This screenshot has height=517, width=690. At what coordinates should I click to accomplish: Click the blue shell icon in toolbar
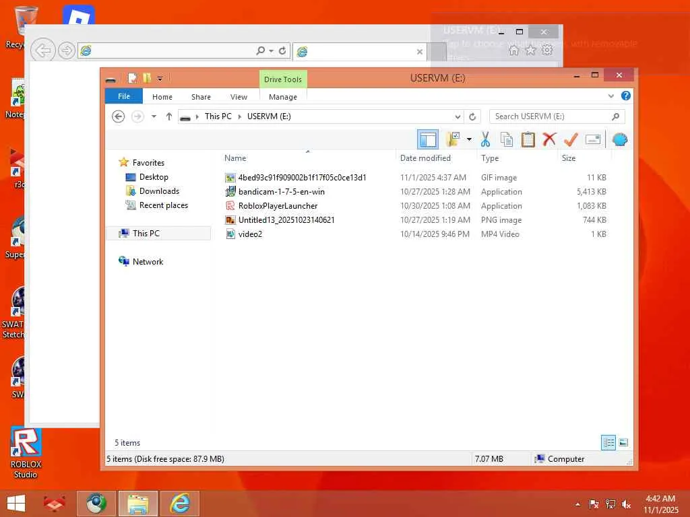(620, 140)
